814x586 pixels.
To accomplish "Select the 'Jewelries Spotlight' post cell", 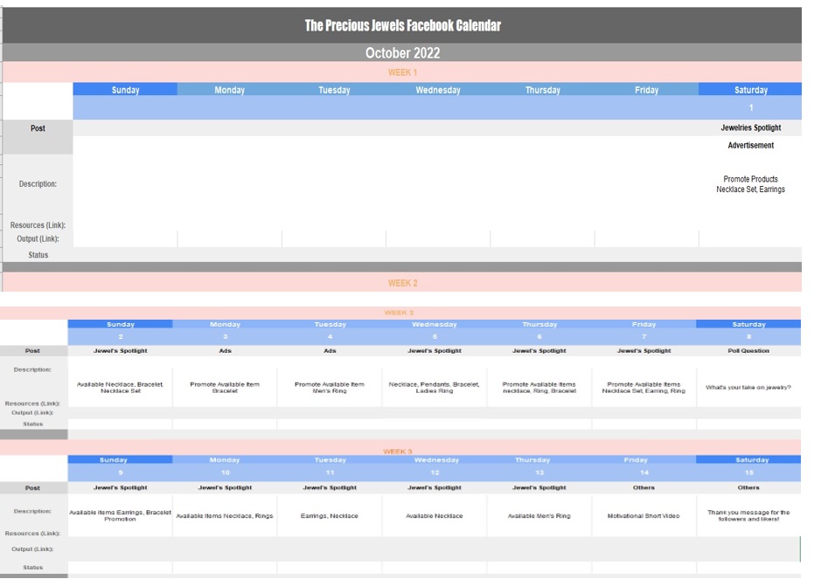I will (750, 128).
